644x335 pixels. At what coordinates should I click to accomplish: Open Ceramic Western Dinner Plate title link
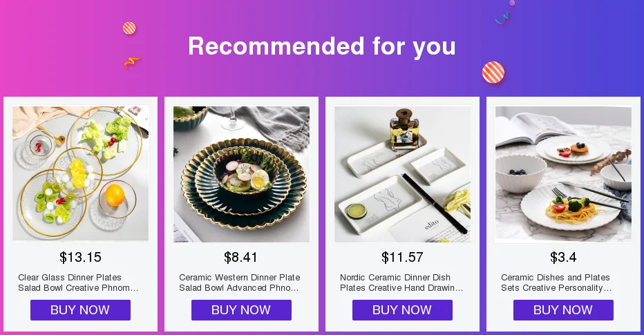(240, 283)
